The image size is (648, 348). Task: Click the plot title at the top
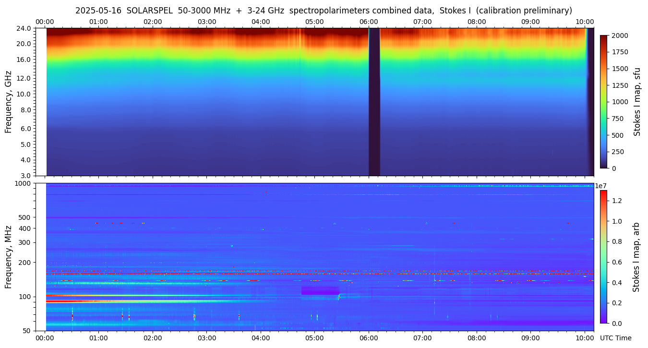324,11
